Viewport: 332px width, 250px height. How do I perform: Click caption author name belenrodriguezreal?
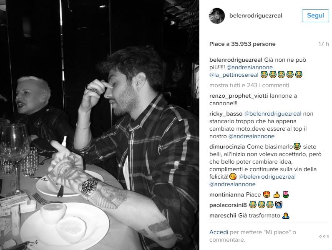pos(236,60)
